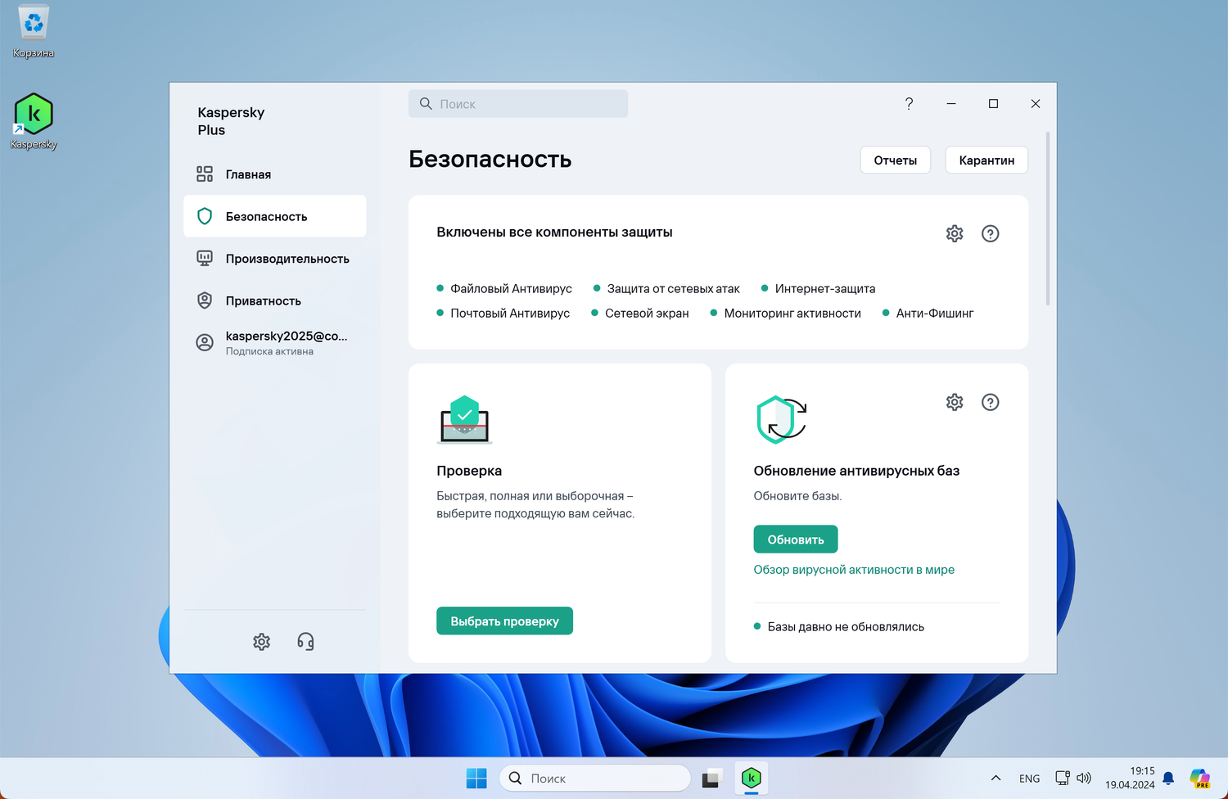Open Task View in the taskbar
The image size is (1228, 799).
711,779
